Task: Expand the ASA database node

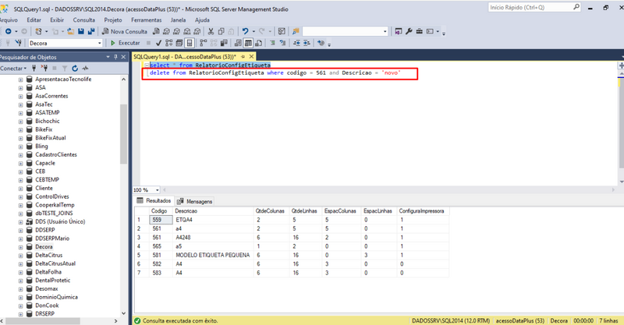Action: click(21, 87)
